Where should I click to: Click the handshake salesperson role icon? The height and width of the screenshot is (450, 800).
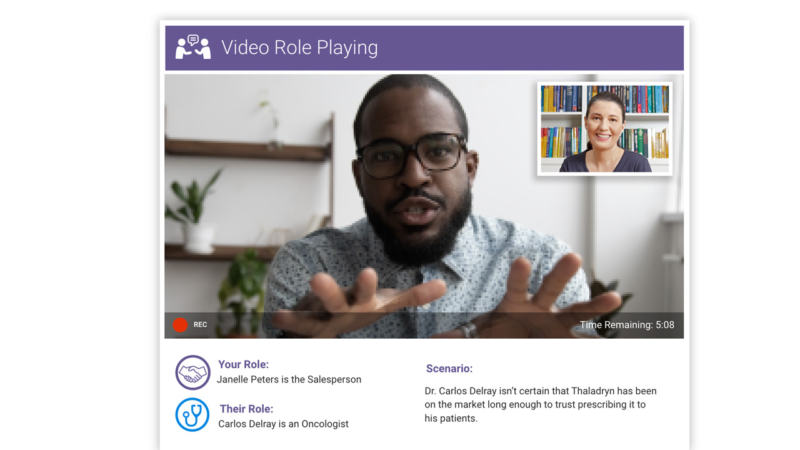(x=192, y=372)
